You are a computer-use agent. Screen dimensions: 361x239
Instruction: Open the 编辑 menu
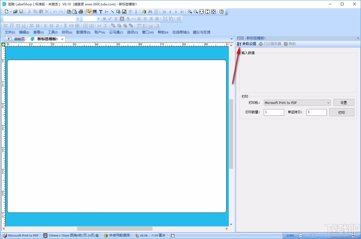pos(24,32)
